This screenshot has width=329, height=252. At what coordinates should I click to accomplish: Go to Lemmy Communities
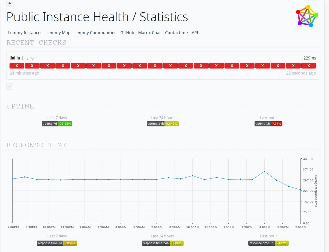click(95, 33)
